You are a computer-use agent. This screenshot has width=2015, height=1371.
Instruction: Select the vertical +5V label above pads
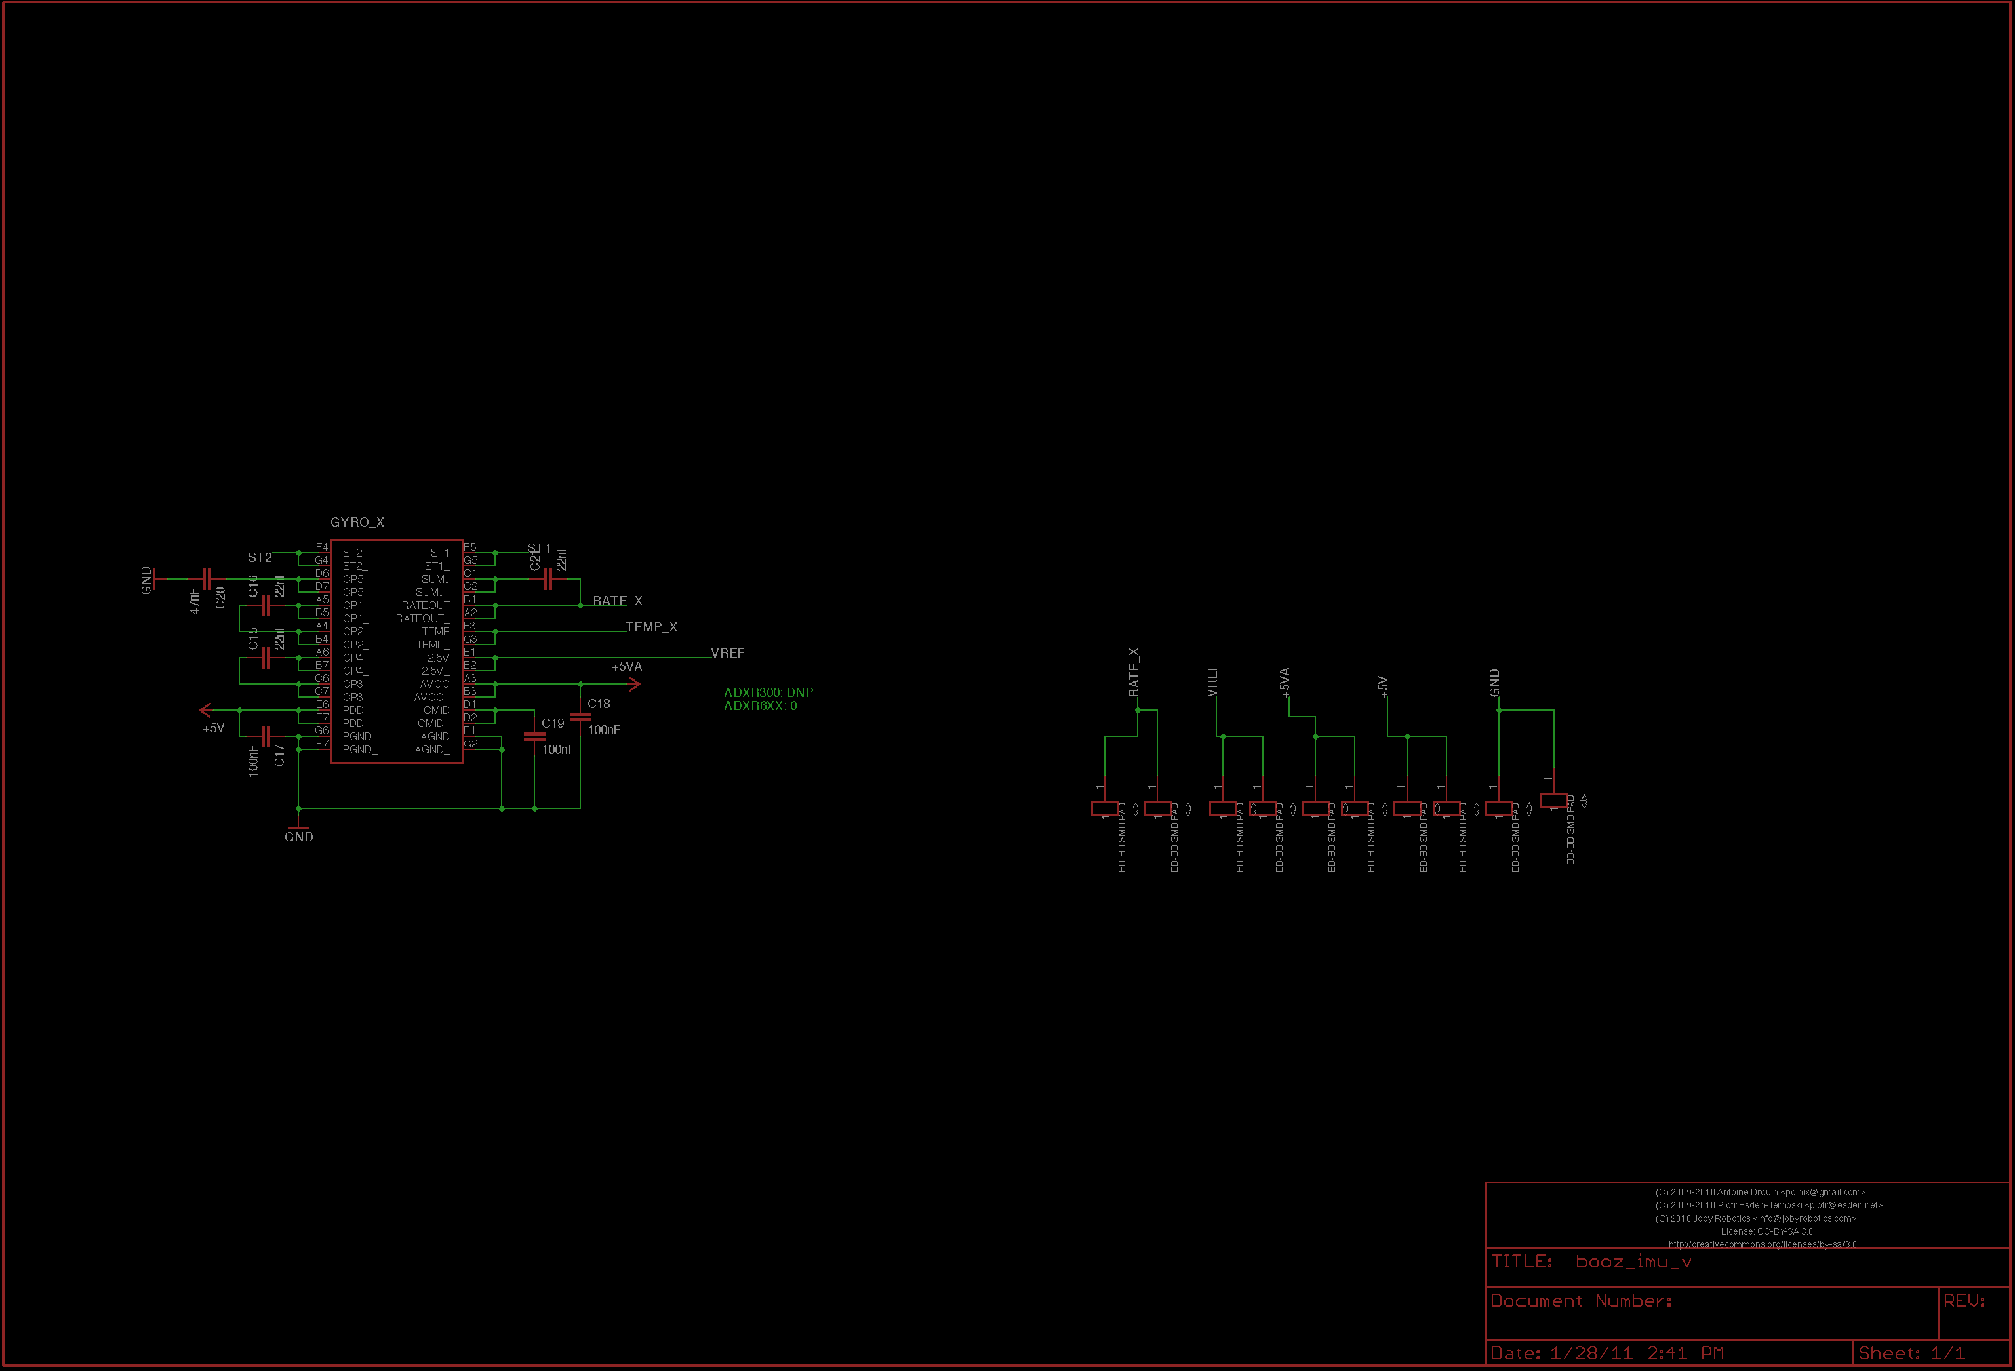coord(1383,686)
